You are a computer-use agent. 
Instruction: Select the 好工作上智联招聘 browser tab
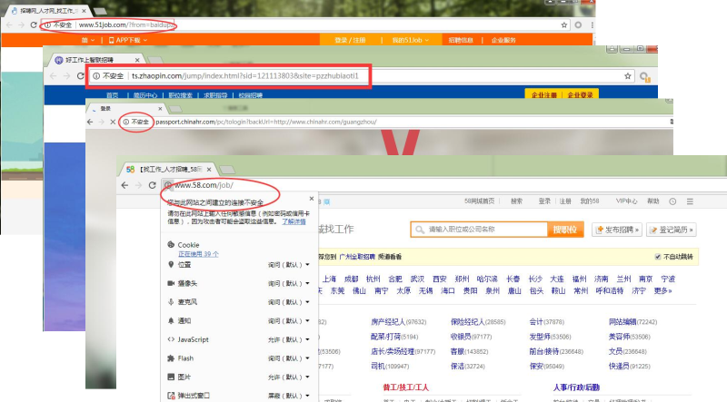pyautogui.click(x=96, y=60)
